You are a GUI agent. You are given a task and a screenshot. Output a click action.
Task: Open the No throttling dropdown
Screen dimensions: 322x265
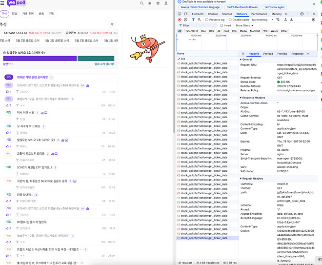[262, 20]
